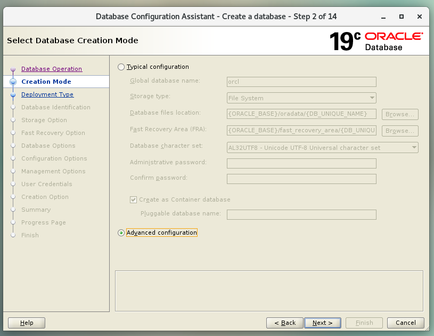Image resolution: width=434 pixels, height=336 pixels.
Task: Select the Advanced configuration radio button
Action: (x=121, y=233)
